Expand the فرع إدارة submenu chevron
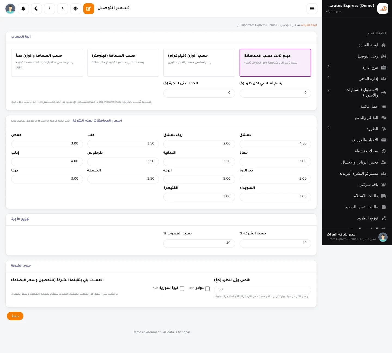Image resolution: width=392 pixels, height=353 pixels. click(328, 66)
